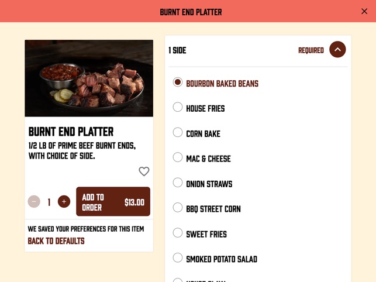The image size is (376, 282).
Task: Click the Required label
Action: 311,50
